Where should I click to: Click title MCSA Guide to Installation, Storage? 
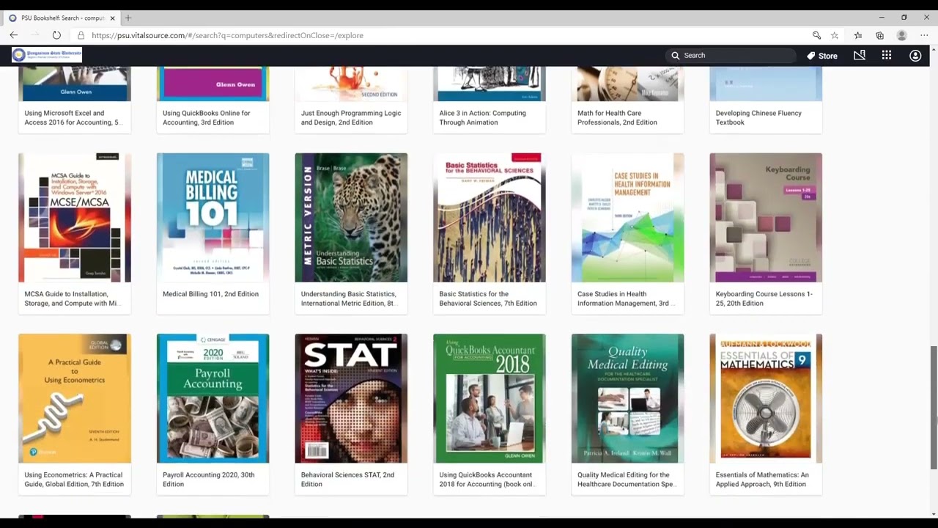(73, 298)
